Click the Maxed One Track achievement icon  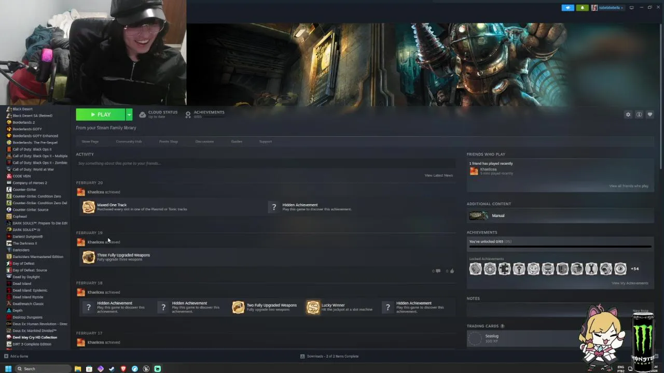pyautogui.click(x=89, y=207)
